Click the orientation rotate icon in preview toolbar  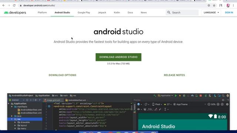point(146,104)
